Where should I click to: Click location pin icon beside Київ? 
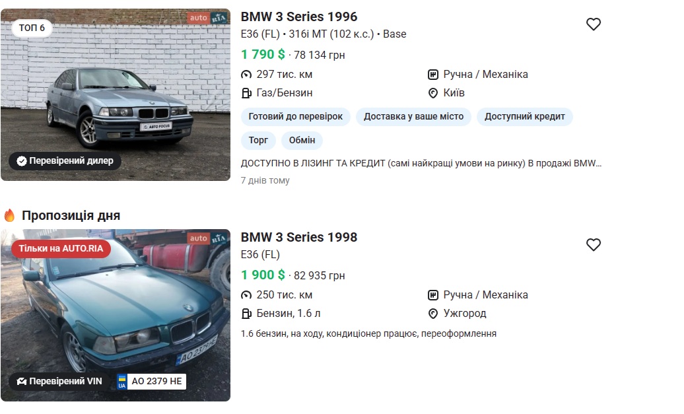click(433, 93)
